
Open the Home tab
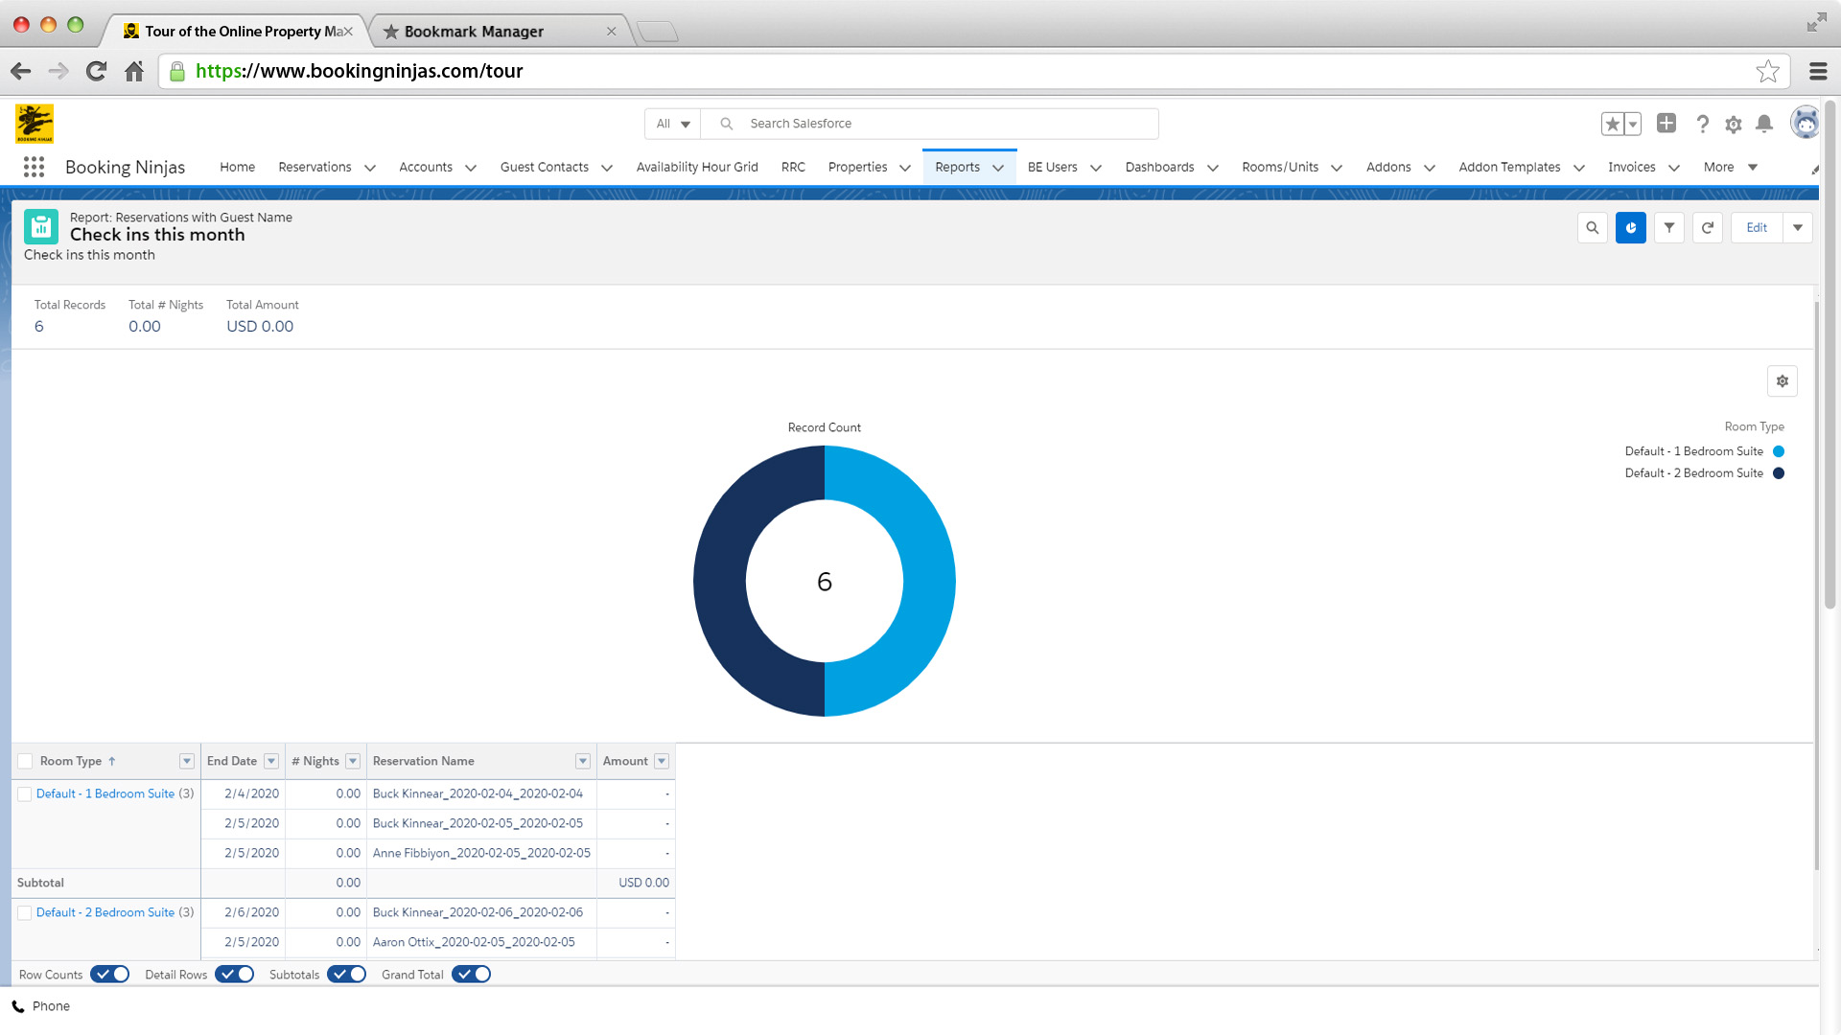coord(238,167)
